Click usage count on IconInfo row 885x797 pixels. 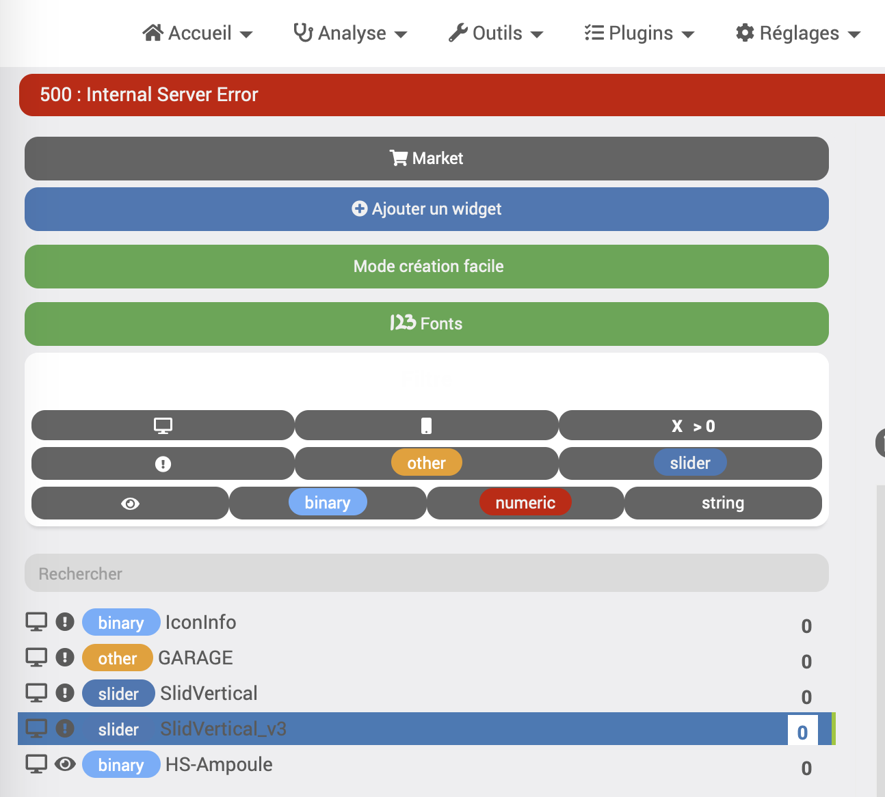coord(806,626)
